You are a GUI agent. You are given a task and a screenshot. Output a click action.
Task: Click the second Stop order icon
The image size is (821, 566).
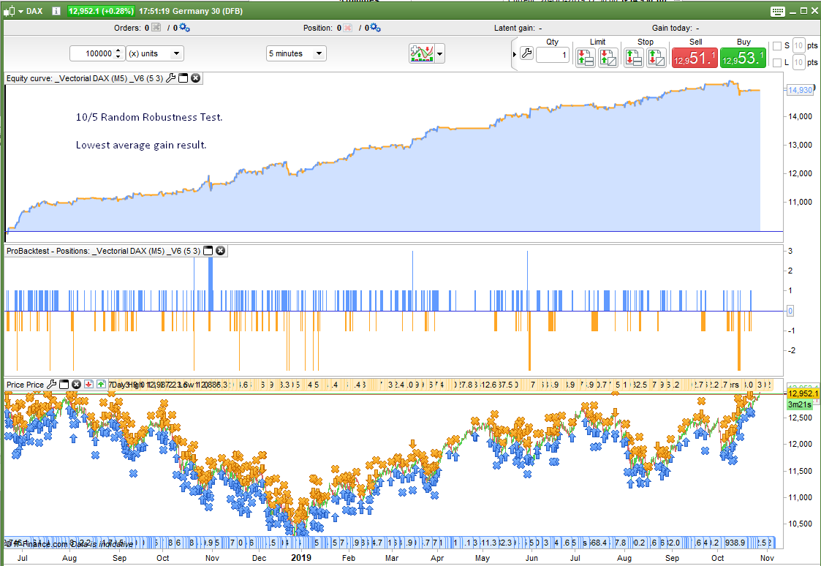(656, 58)
